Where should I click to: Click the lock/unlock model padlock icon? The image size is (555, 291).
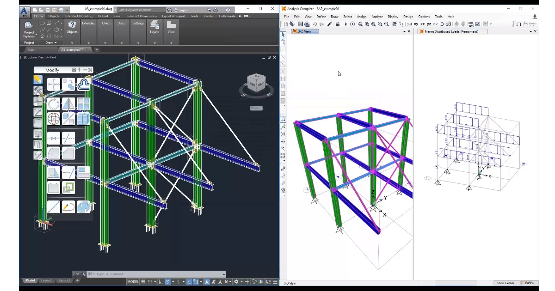338,24
